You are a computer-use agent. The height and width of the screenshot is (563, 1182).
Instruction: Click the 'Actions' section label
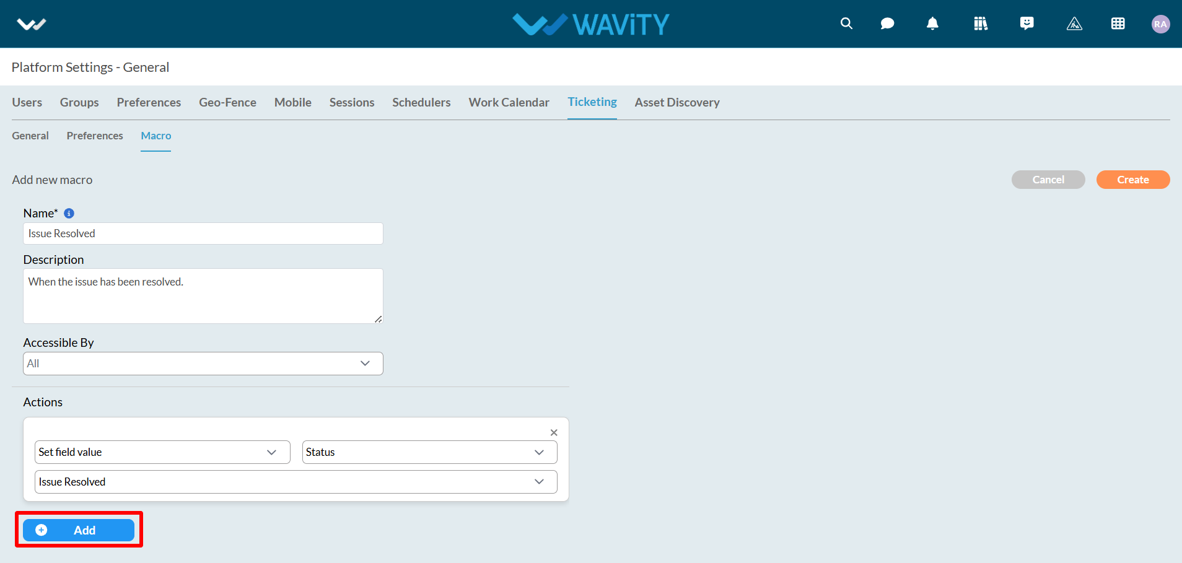pos(43,402)
